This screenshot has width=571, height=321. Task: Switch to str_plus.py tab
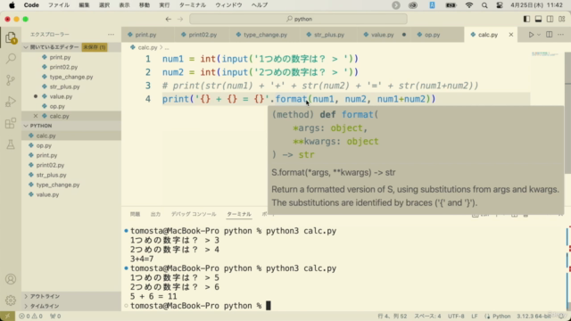click(x=329, y=35)
